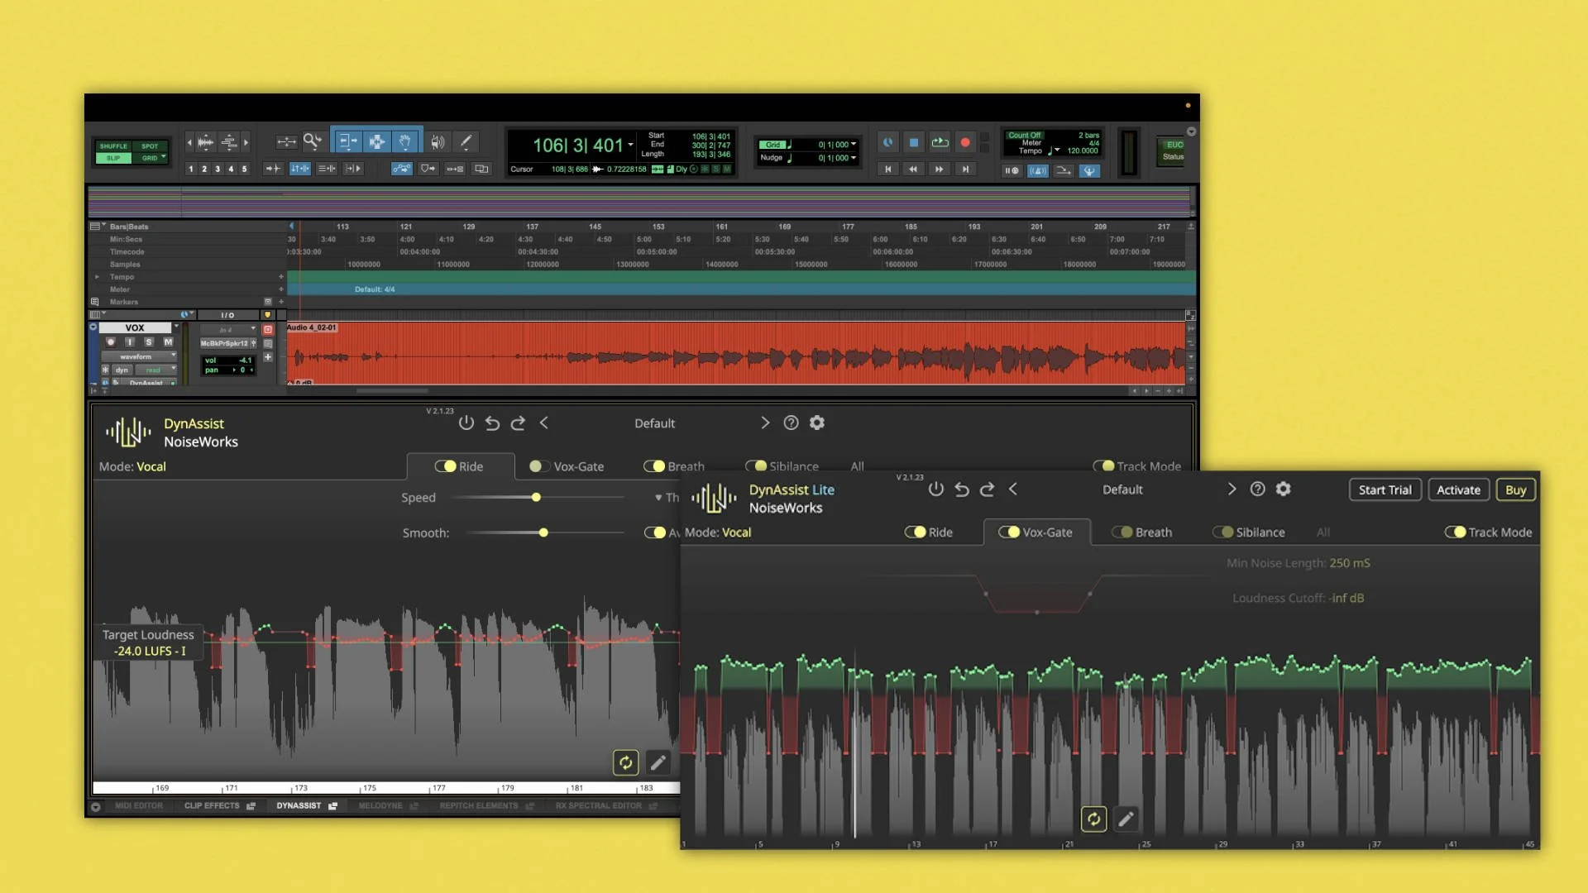Click the Stop transport button
Screen dimensions: 1588x893
[914, 142]
